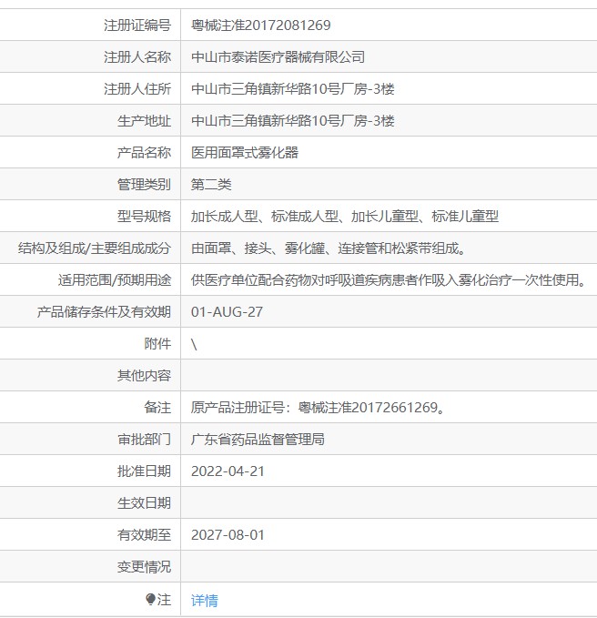Select registration number 粤械注准20172081269

coord(260,25)
